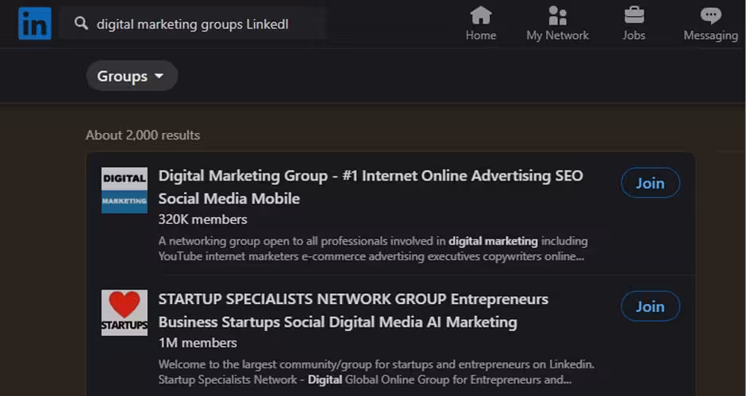Open the Jobs briefcase icon
Image resolution: width=746 pixels, height=396 pixels.
634,15
